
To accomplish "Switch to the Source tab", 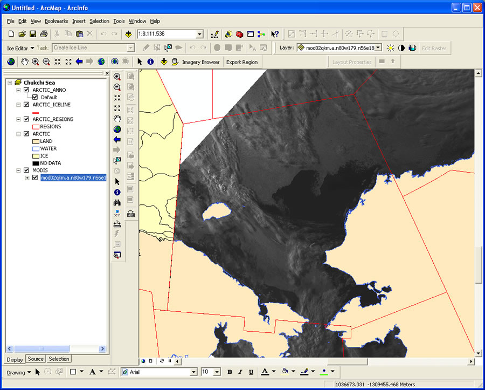I will tap(35, 359).
